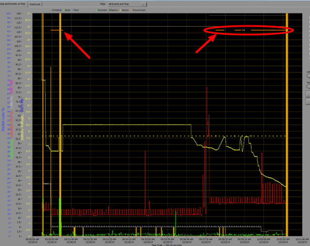Click the Time Scale label below the graph
This screenshot has width=310, height=246.
pyautogui.click(x=161, y=245)
